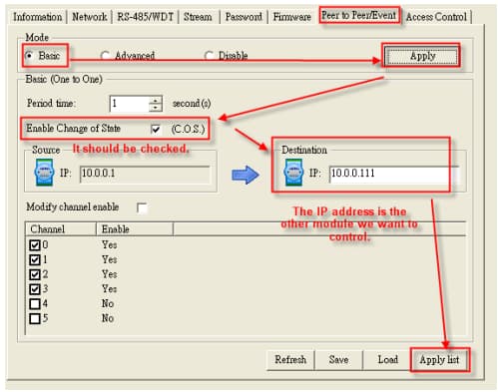Select the Disable mode radio button
498x392 pixels.
click(x=209, y=56)
